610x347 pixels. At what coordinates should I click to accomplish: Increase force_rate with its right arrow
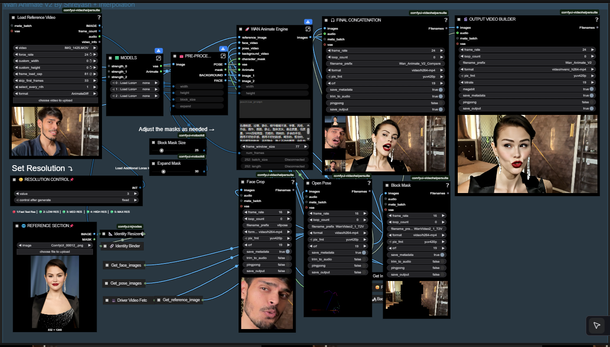click(x=95, y=54)
